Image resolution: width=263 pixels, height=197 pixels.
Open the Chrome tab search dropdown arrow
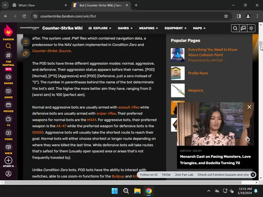5,5
